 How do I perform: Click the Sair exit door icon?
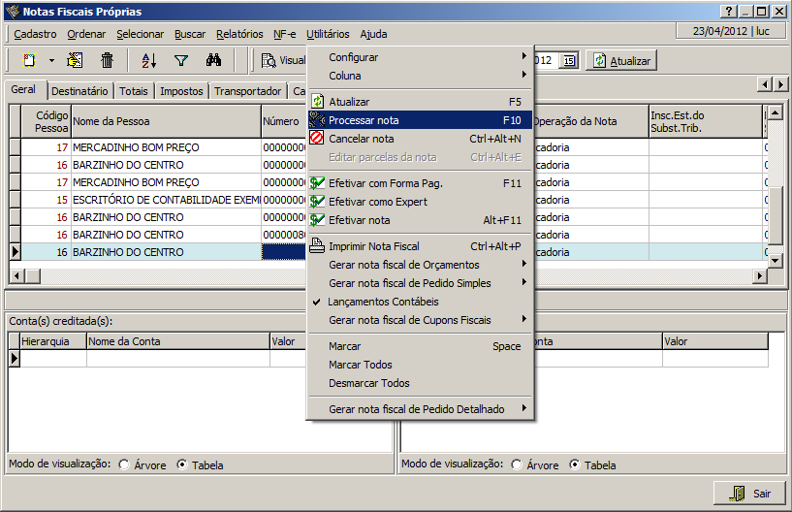tap(737, 494)
